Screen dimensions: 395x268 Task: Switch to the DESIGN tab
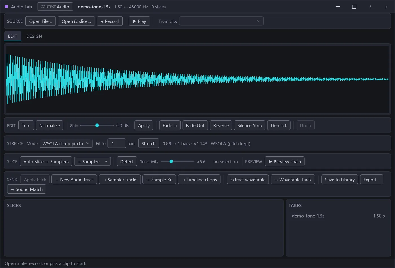[34, 36]
